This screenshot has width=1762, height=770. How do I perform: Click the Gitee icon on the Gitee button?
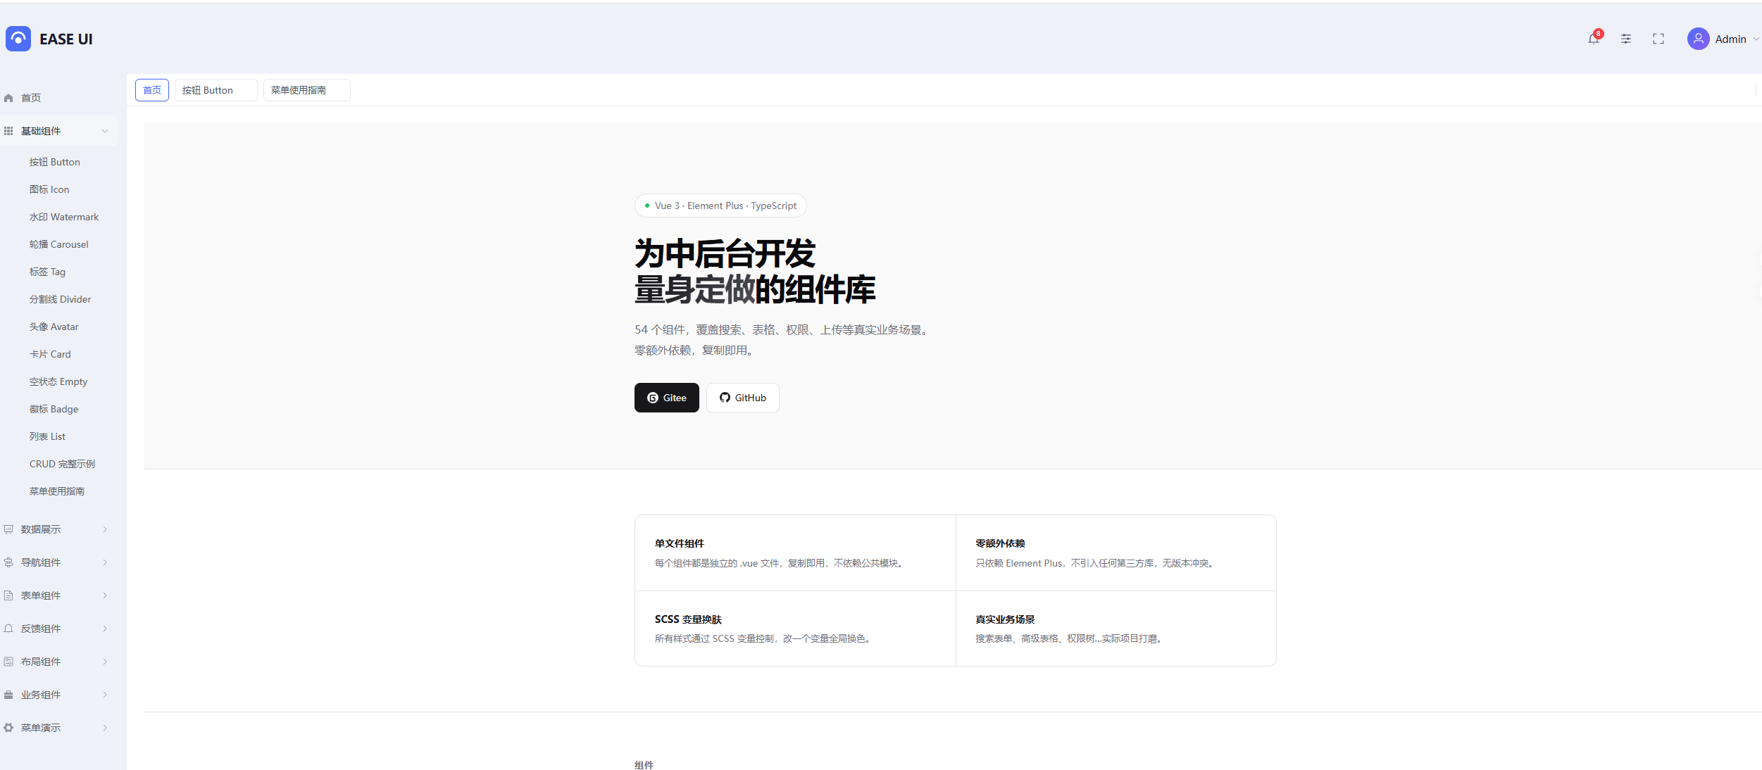(652, 398)
